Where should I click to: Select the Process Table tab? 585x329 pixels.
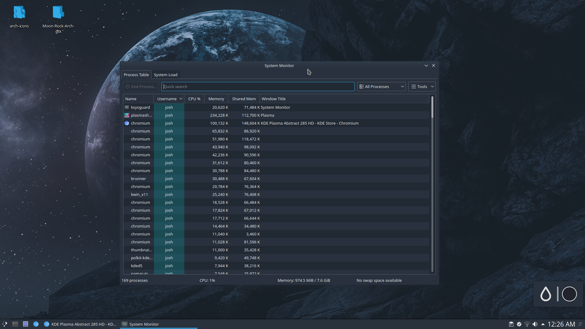click(136, 75)
